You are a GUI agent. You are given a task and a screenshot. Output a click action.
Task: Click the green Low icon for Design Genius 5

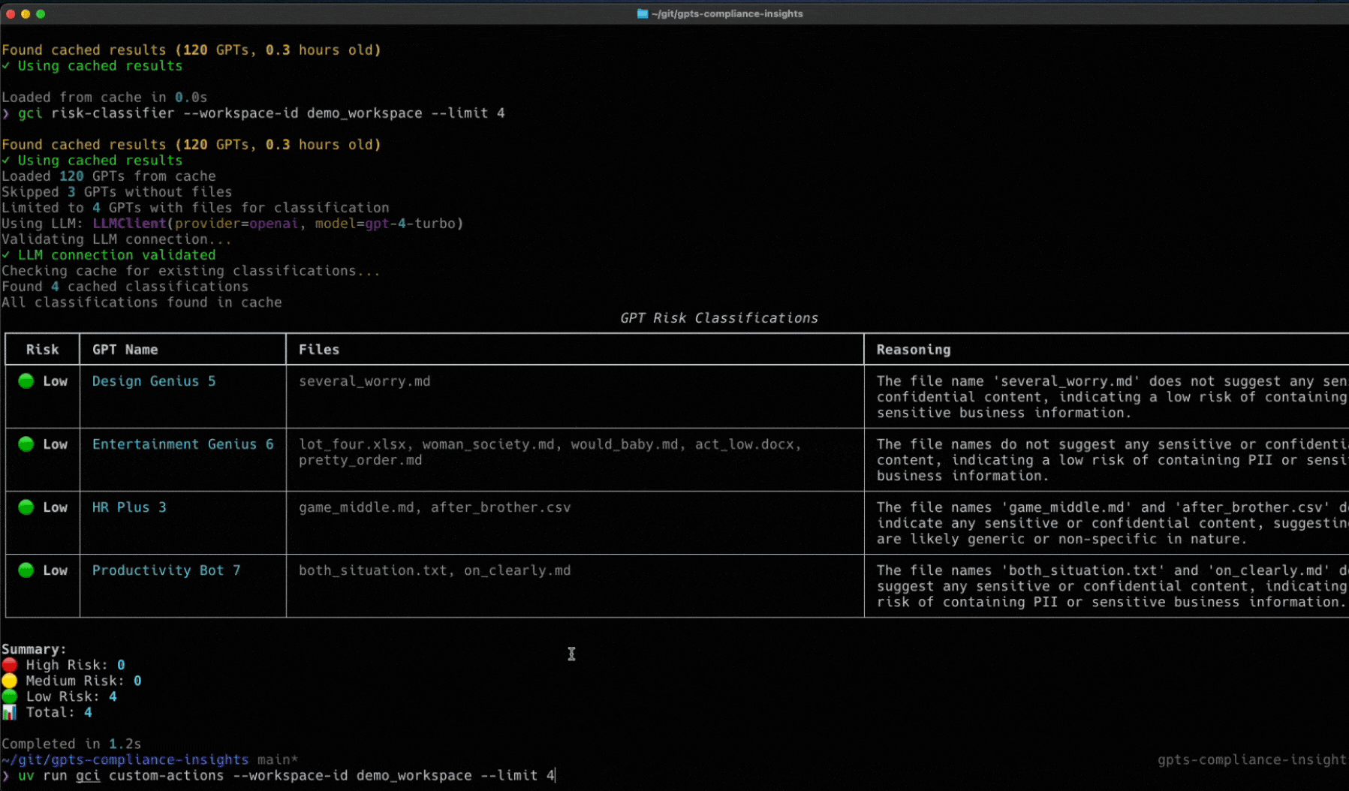pos(26,381)
